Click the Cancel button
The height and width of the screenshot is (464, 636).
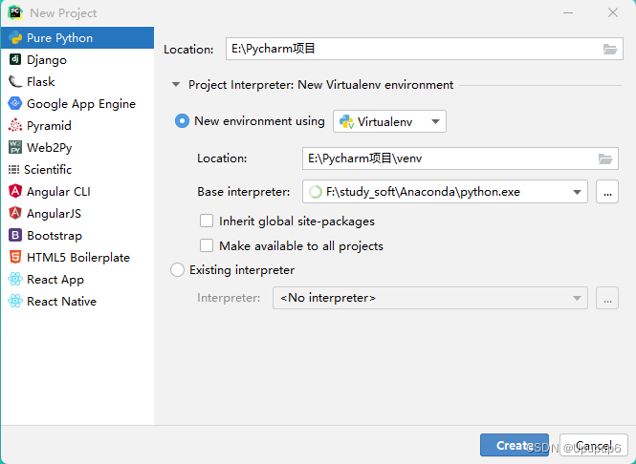(593, 445)
